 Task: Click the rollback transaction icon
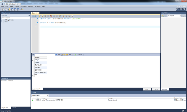point(57,16)
